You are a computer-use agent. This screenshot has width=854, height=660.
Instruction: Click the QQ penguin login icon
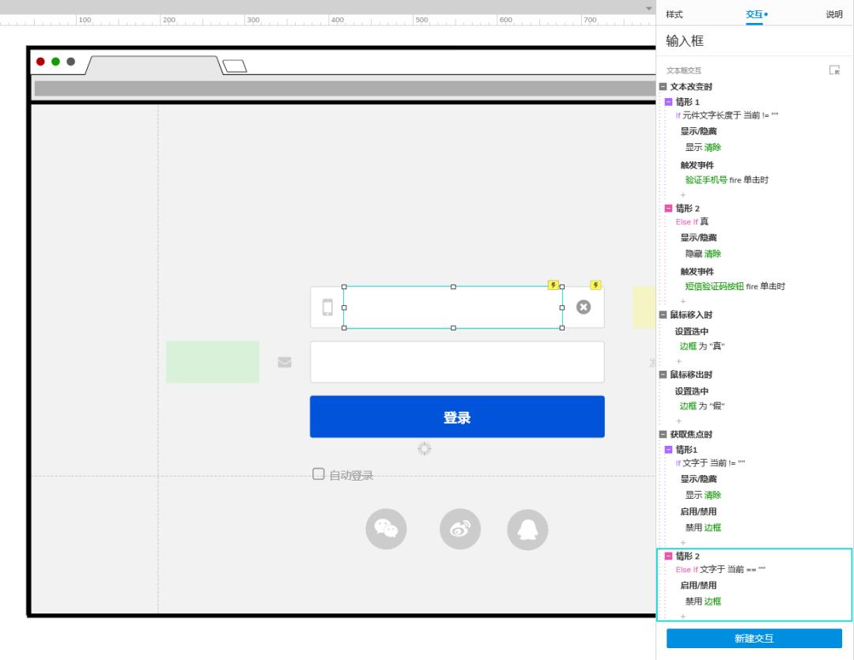[527, 529]
